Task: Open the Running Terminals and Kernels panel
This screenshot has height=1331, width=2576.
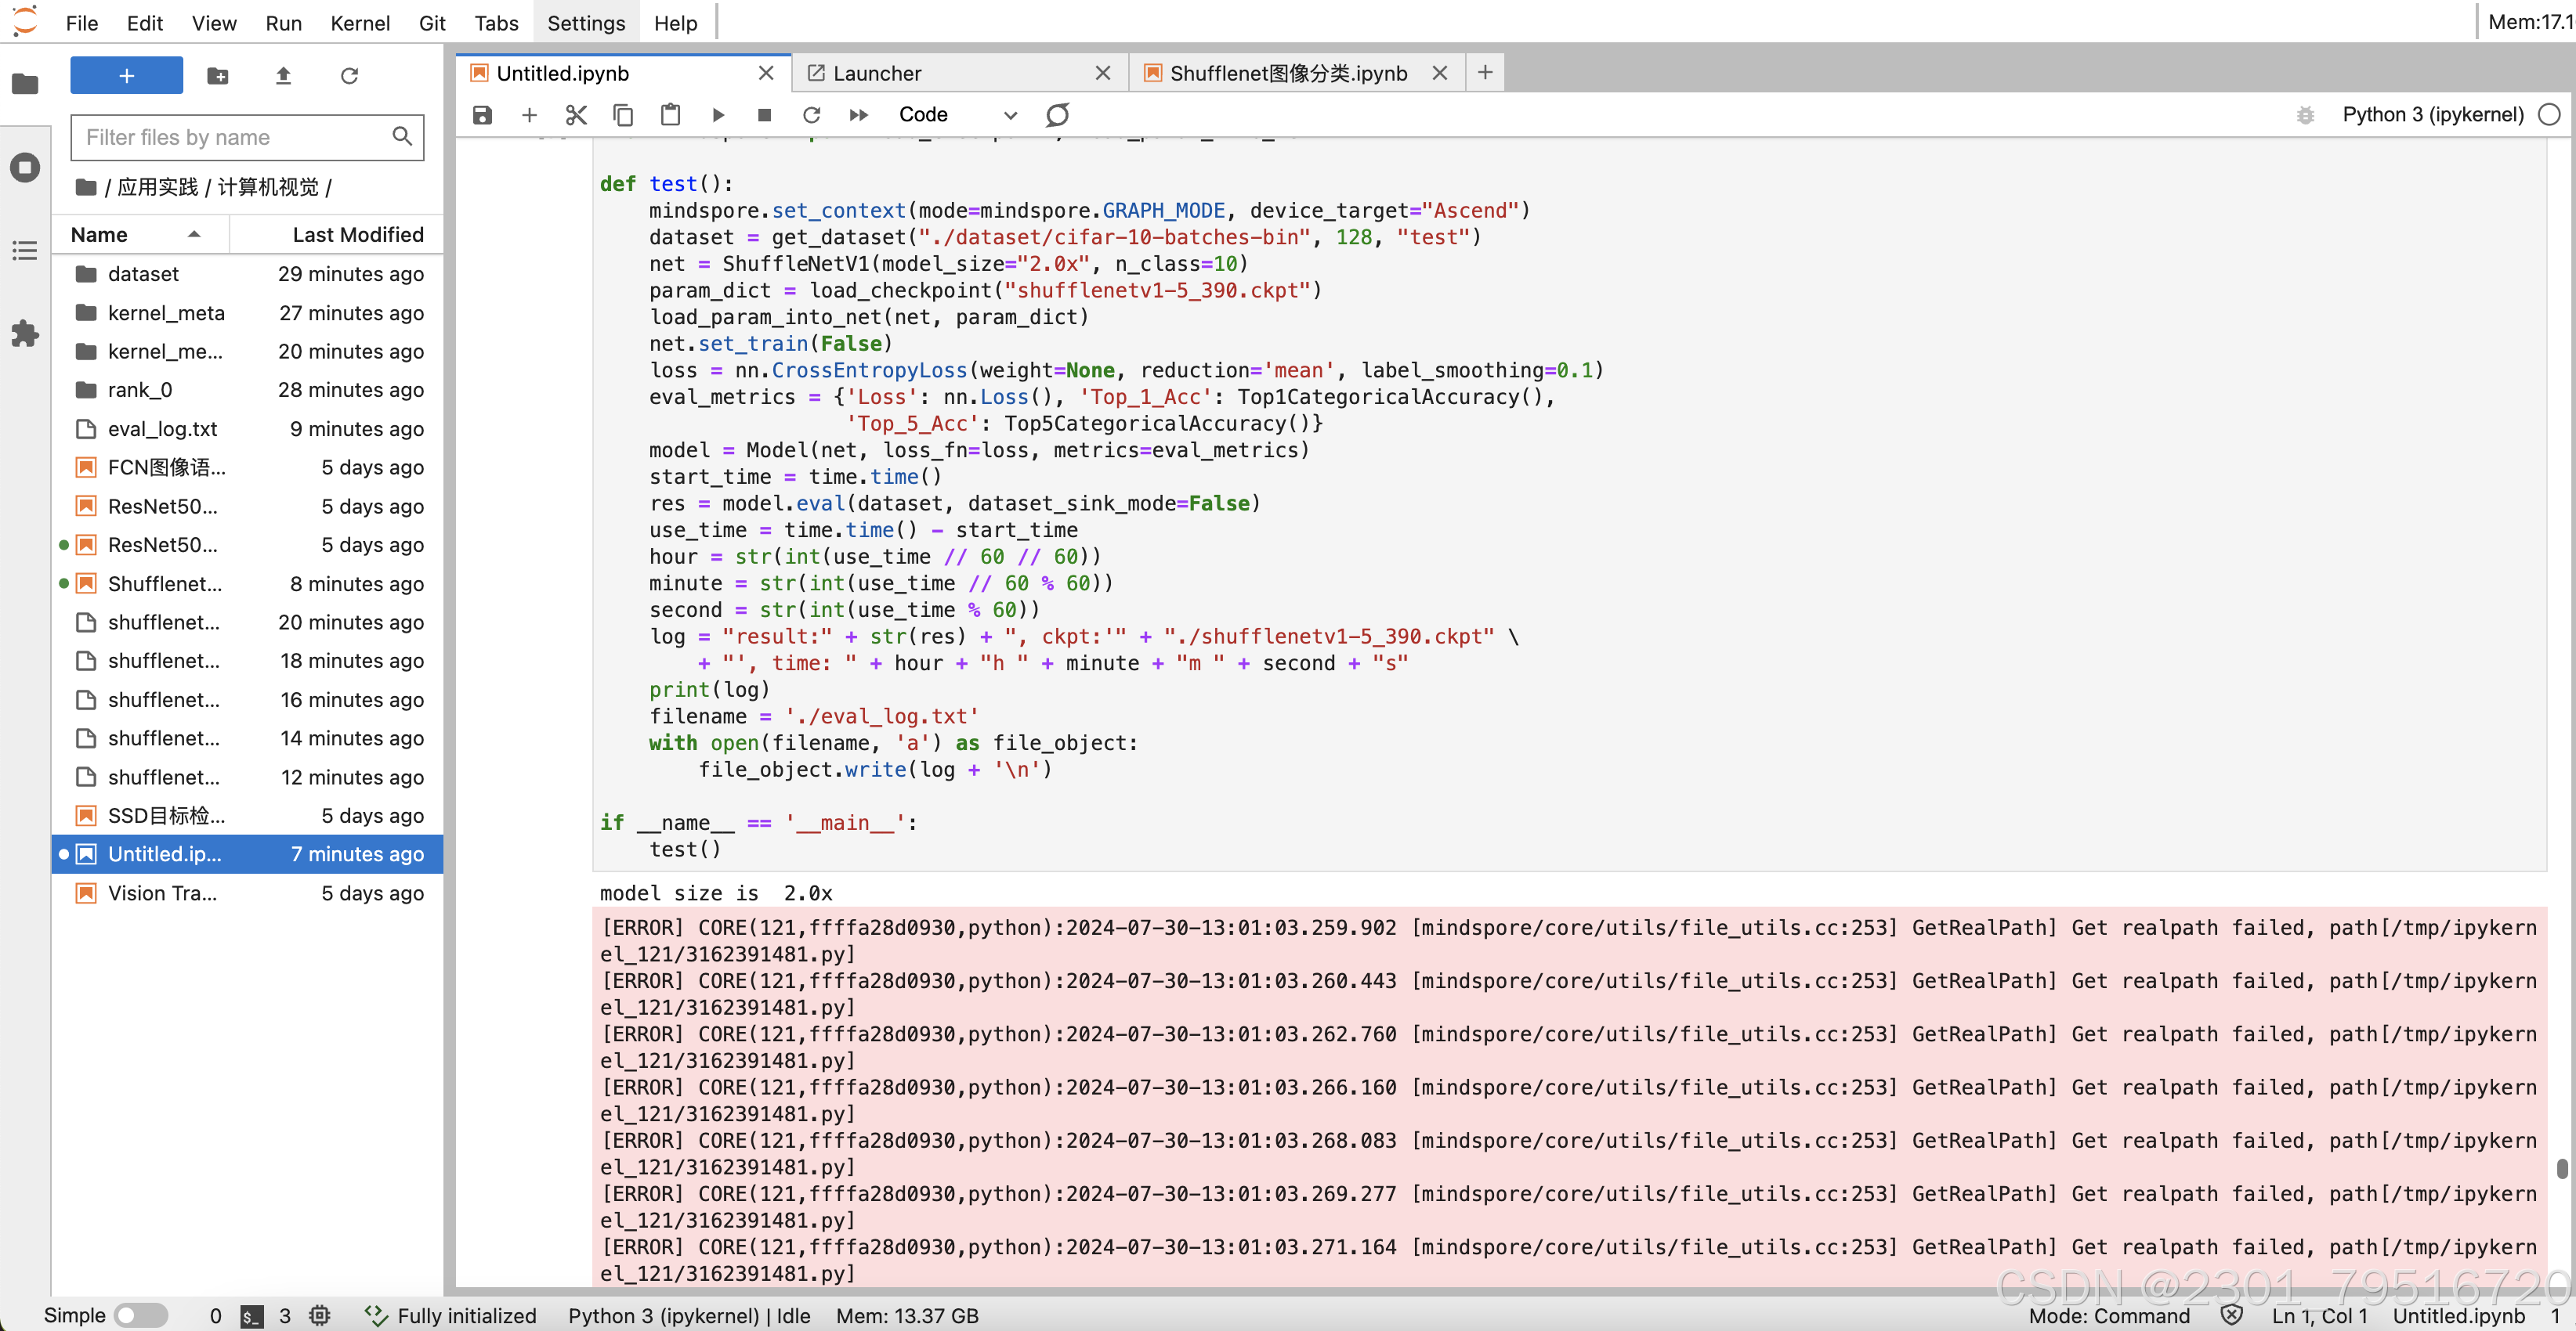Action: [x=25, y=167]
